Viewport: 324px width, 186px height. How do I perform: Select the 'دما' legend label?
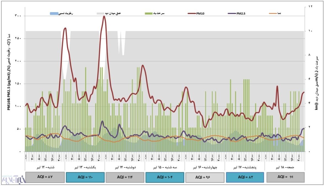(x=279, y=13)
